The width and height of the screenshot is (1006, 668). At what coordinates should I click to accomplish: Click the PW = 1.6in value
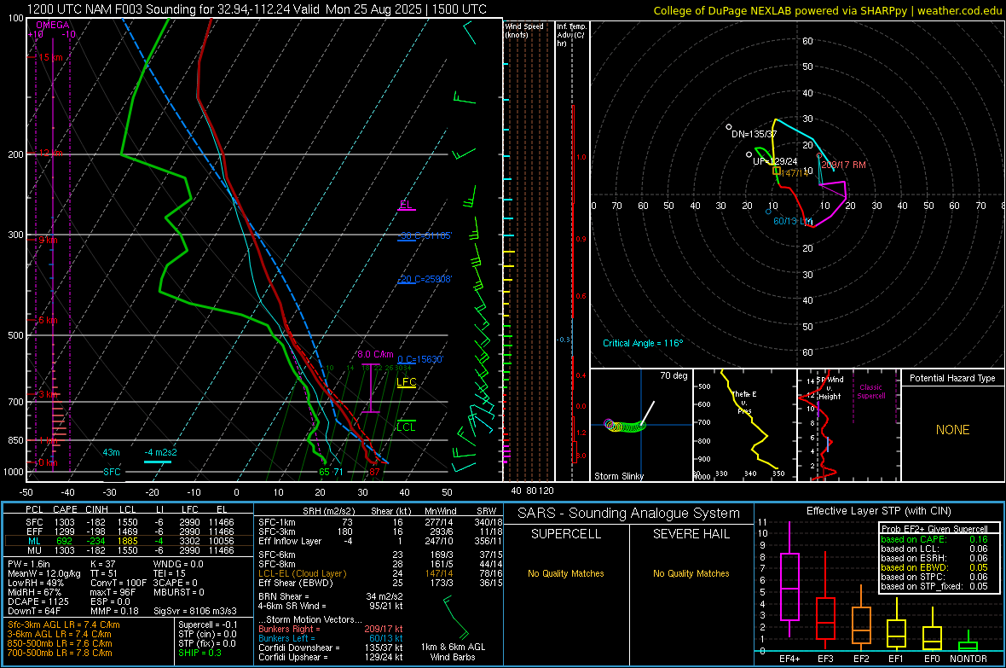(29, 564)
